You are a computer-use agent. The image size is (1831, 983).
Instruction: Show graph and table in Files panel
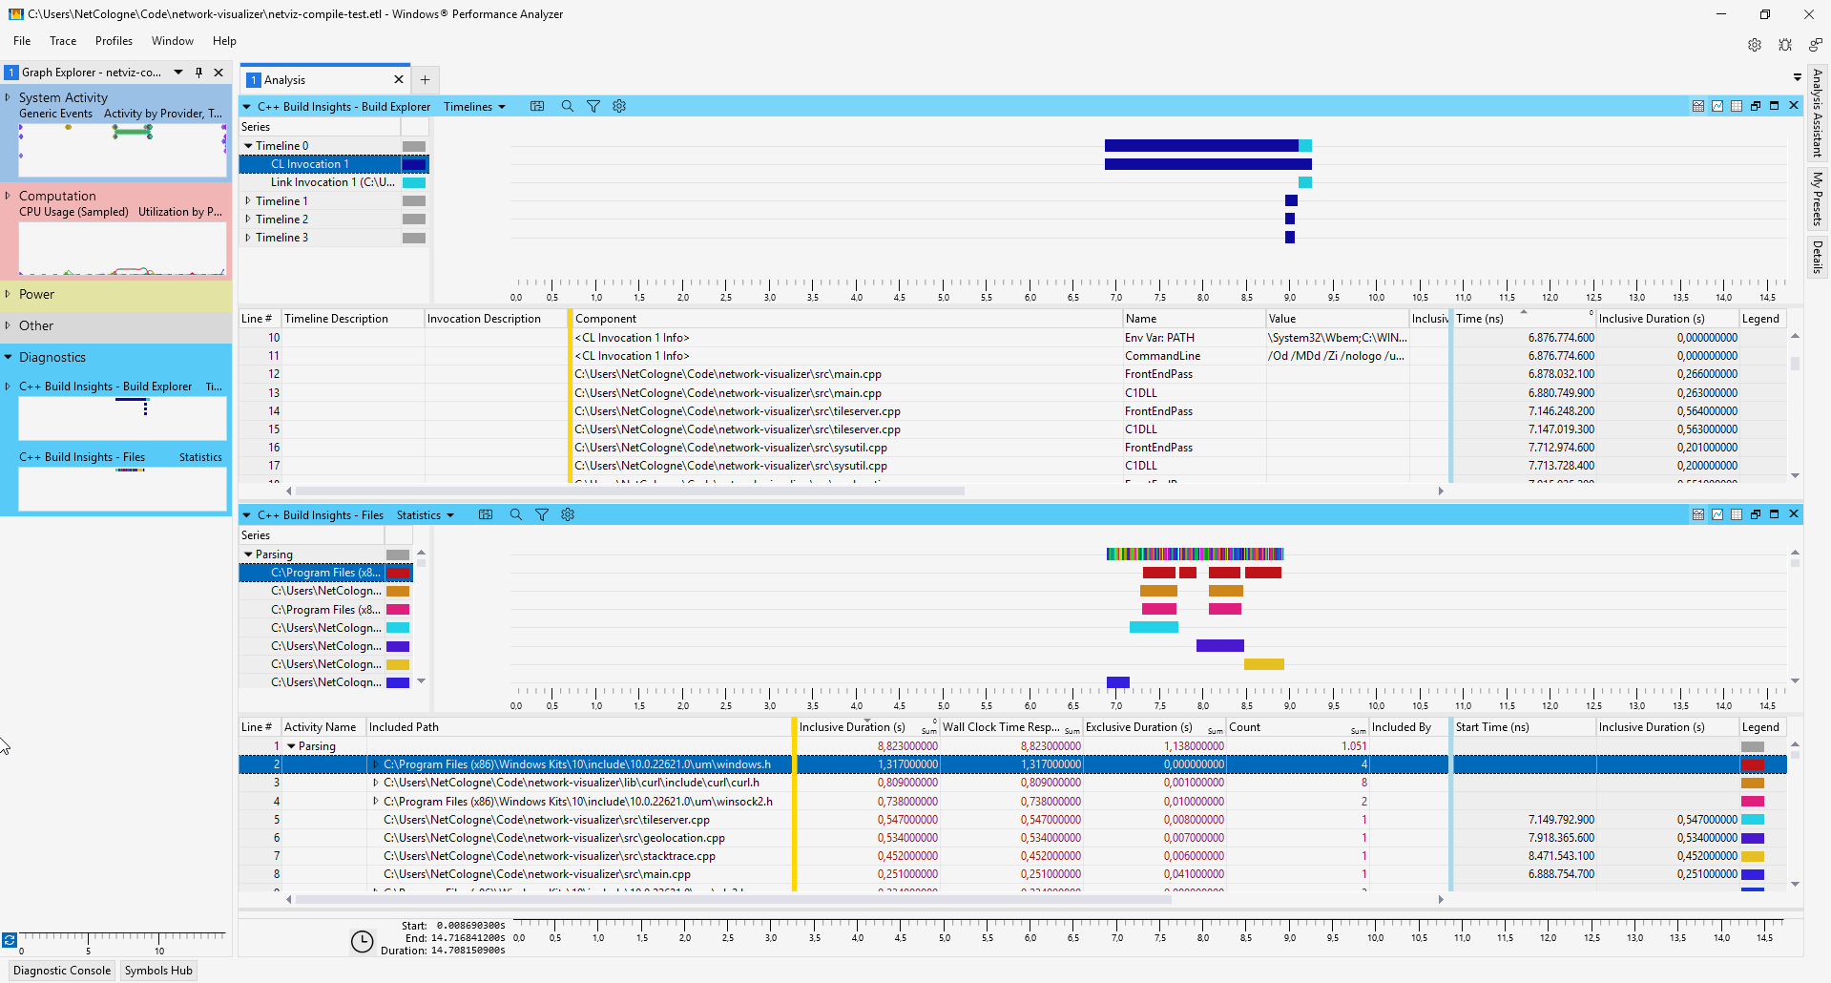coord(1698,515)
